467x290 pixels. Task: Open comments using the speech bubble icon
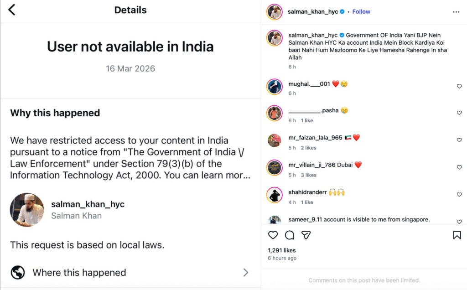[290, 235]
